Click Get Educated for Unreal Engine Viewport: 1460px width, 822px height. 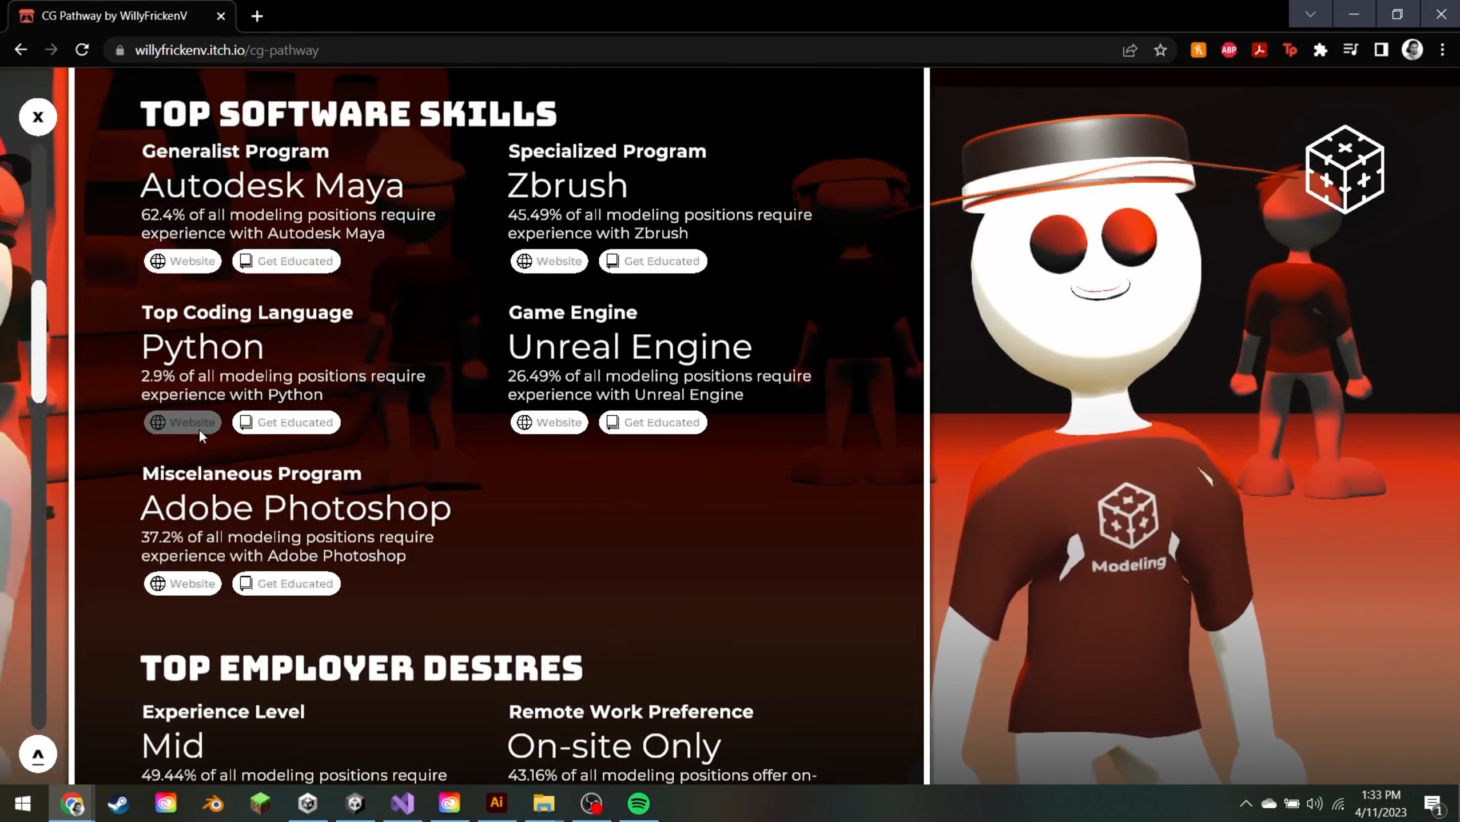(x=653, y=422)
